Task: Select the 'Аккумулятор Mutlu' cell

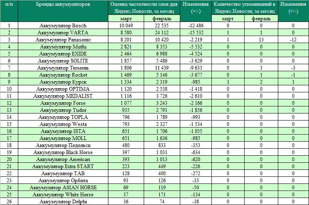Action: pyautogui.click(x=63, y=47)
